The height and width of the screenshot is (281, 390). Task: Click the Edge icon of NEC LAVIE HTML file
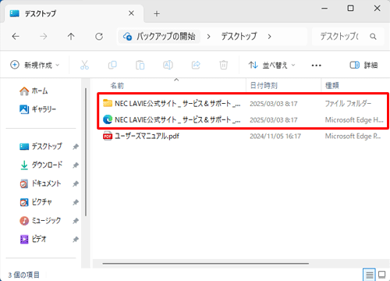(x=108, y=119)
